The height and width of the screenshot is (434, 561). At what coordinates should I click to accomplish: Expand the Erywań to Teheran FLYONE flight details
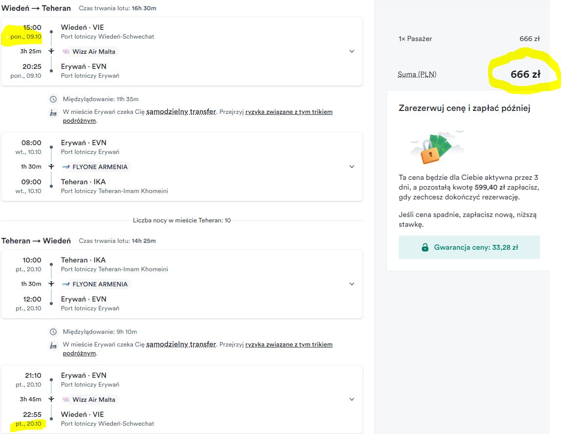[x=352, y=167]
